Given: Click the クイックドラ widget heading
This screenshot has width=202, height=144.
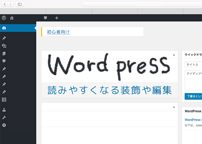Looking at the screenshot, I should [193, 55].
